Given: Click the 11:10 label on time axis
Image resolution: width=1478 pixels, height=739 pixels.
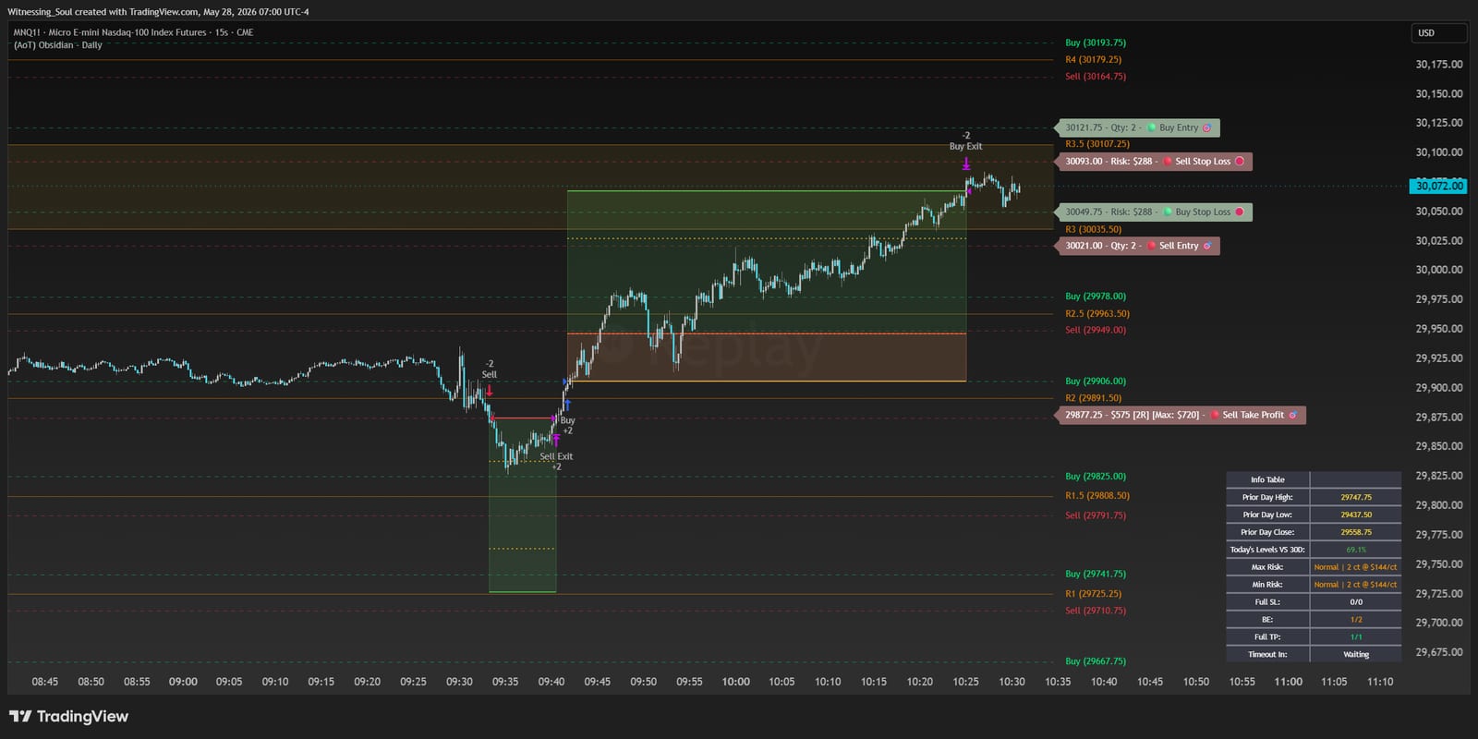Looking at the screenshot, I should click(1380, 682).
